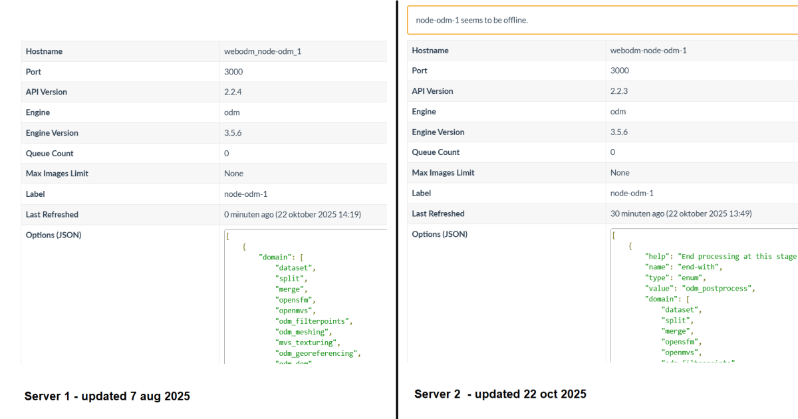Screen dimensions: 798x419
Task: Click the "type": "enum" JSON line
Action: click(675, 278)
